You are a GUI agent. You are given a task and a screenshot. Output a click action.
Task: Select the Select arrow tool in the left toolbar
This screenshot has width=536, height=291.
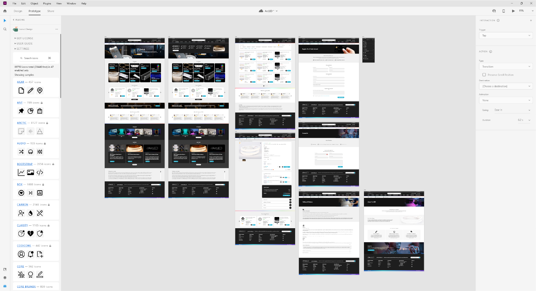pos(5,21)
